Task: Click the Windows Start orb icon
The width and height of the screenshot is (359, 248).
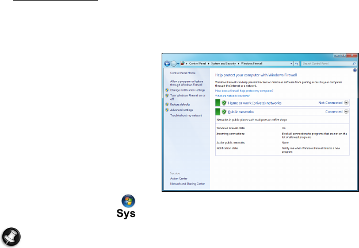Action: (128, 201)
